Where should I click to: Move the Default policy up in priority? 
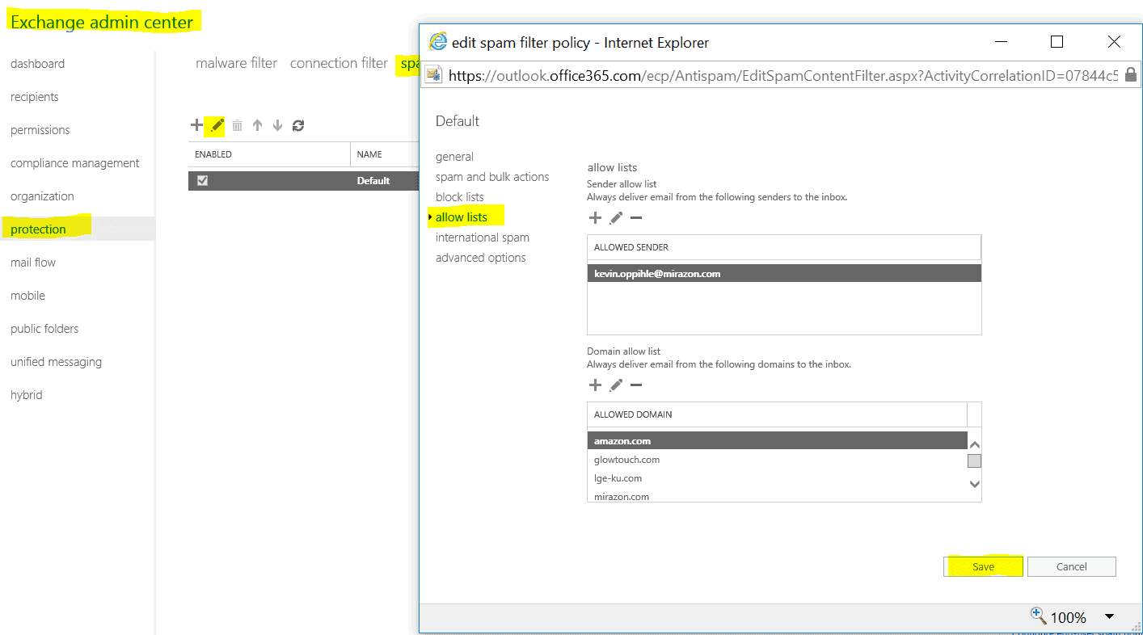tap(256, 125)
